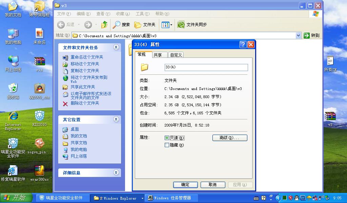Collapse 文件和文件夹任务 panel

tap(116, 47)
